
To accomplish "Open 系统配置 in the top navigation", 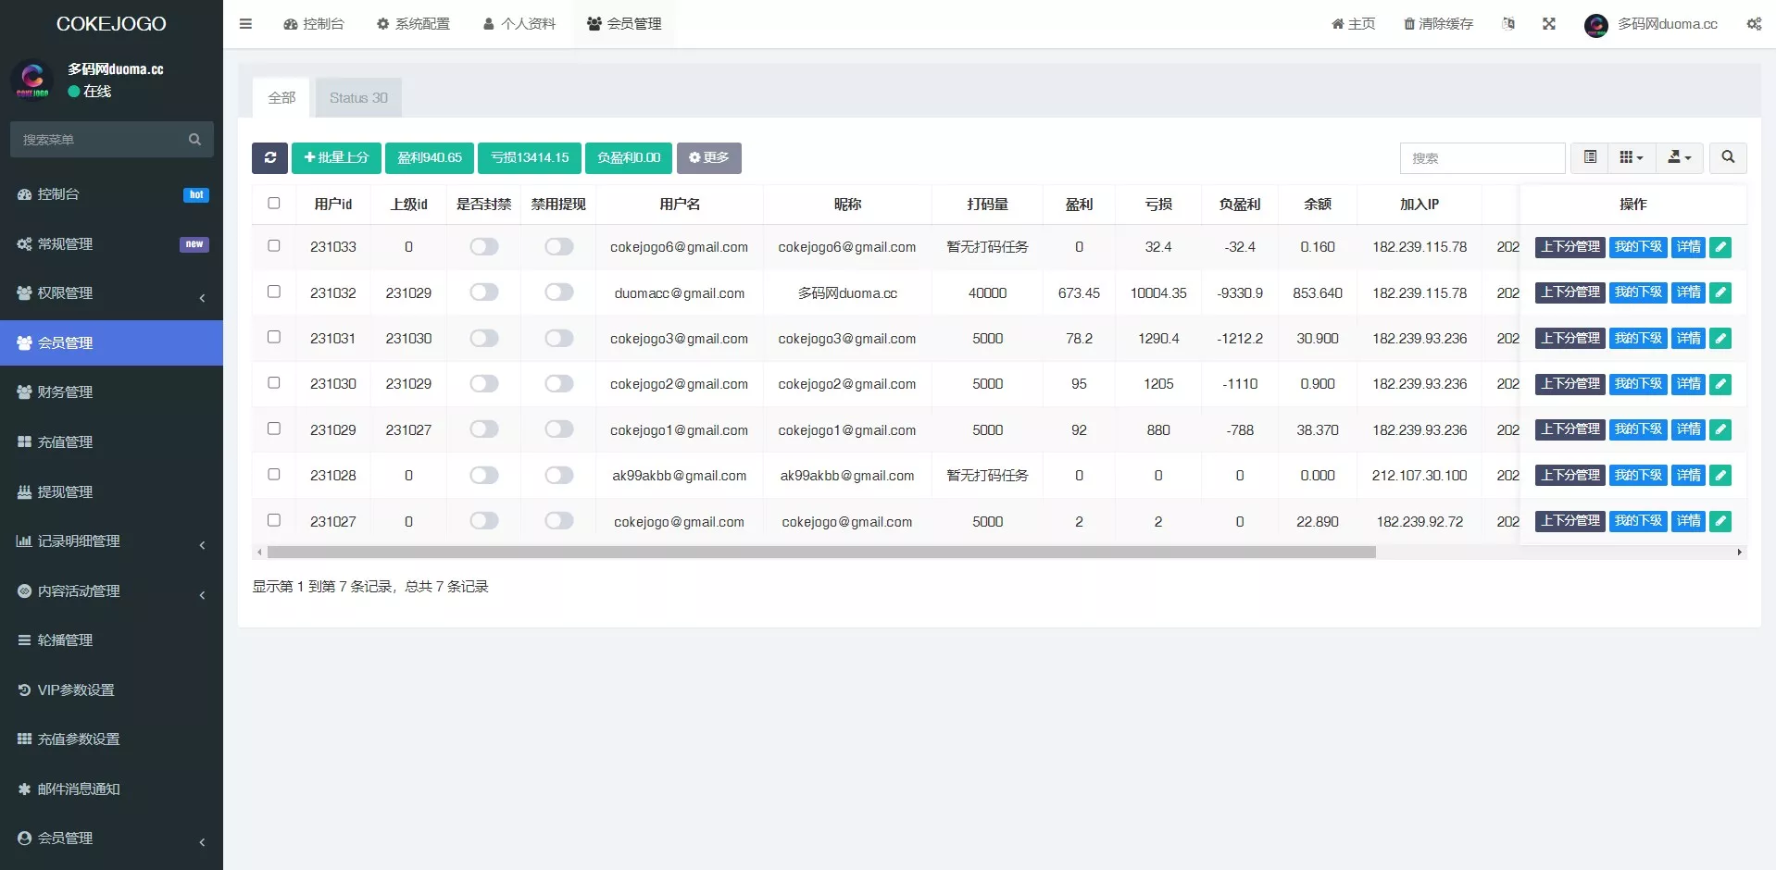I will [x=413, y=23].
